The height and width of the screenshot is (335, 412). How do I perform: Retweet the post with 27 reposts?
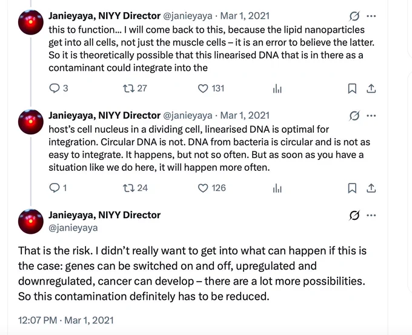(x=135, y=88)
